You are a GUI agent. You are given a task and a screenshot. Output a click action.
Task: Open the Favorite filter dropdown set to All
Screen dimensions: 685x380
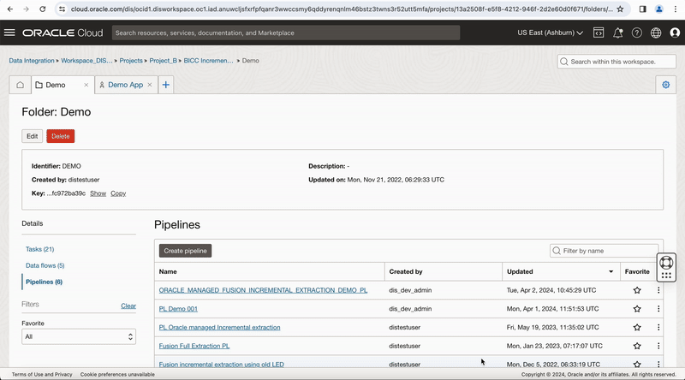pos(79,336)
